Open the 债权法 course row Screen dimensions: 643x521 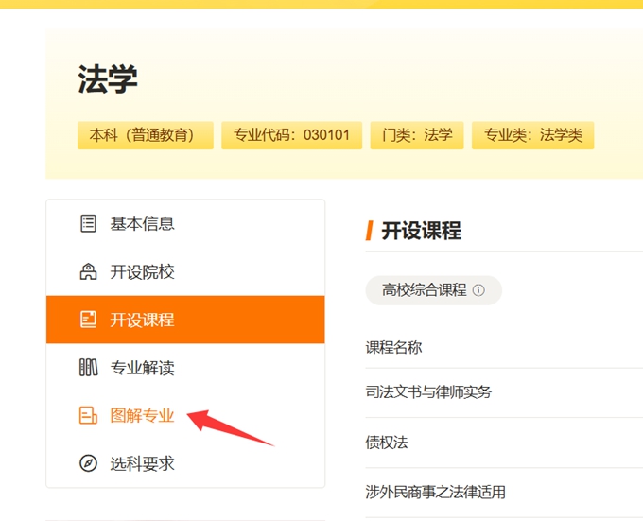coord(504,443)
